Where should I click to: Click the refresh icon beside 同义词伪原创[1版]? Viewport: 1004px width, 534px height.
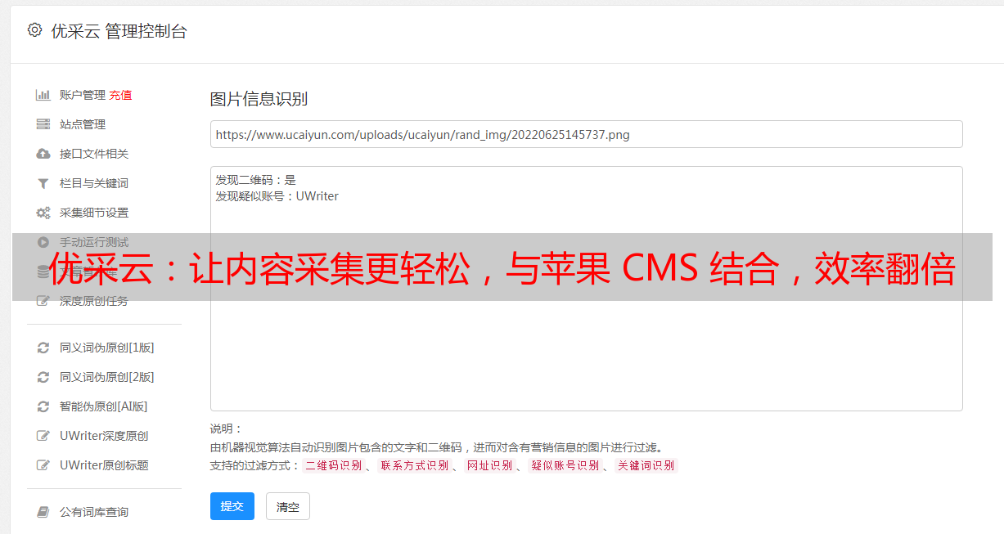(x=43, y=348)
